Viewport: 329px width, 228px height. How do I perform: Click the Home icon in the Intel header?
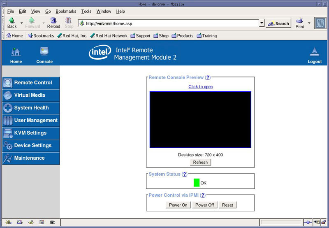[16, 53]
